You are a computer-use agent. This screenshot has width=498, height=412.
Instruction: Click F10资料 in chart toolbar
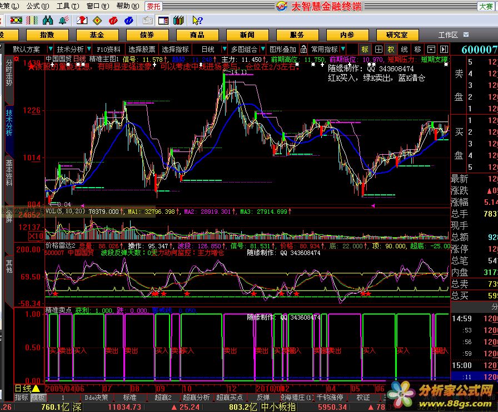coord(108,50)
